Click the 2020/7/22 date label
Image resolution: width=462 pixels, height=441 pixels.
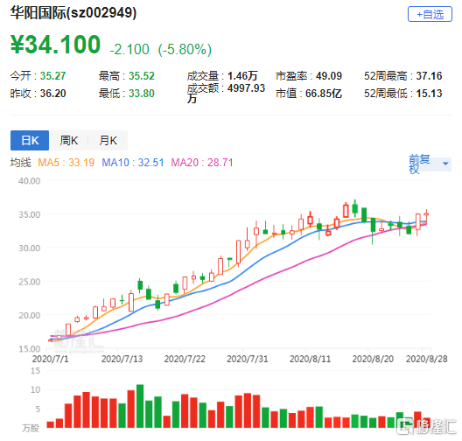(x=185, y=359)
